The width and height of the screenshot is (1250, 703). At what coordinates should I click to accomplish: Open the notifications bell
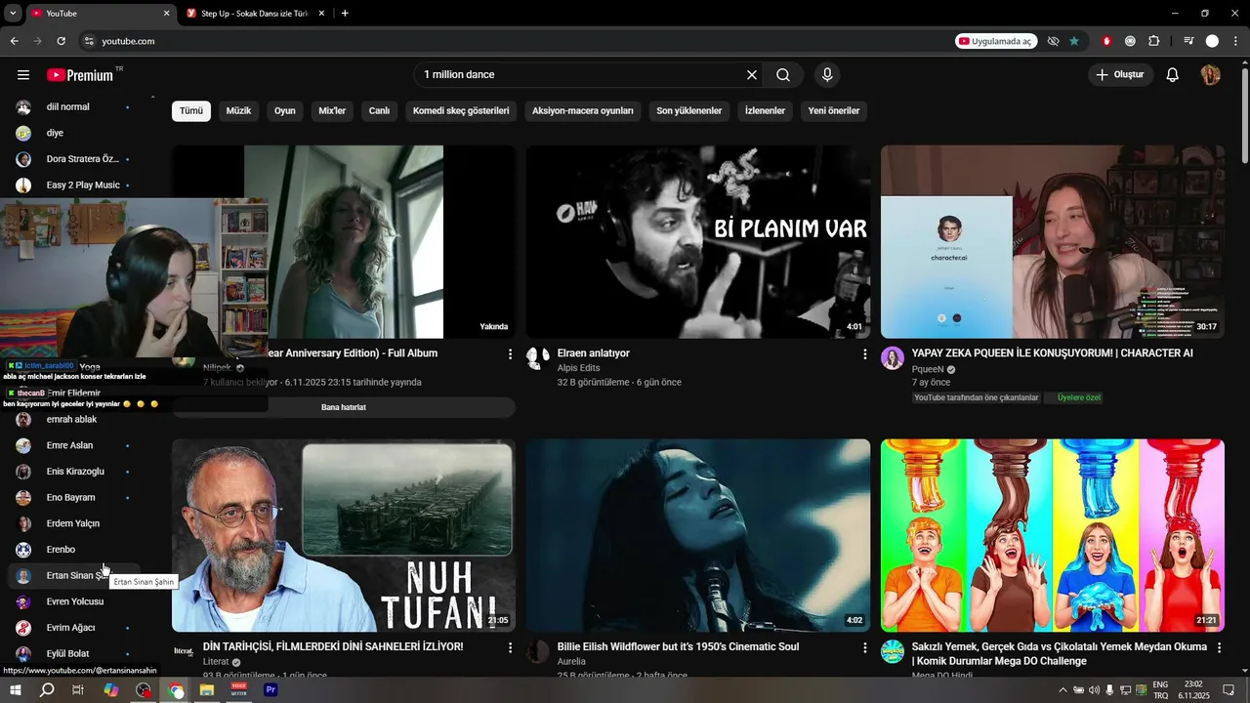(x=1173, y=75)
